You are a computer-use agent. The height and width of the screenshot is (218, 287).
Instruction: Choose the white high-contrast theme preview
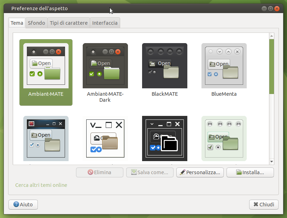click(x=105, y=139)
